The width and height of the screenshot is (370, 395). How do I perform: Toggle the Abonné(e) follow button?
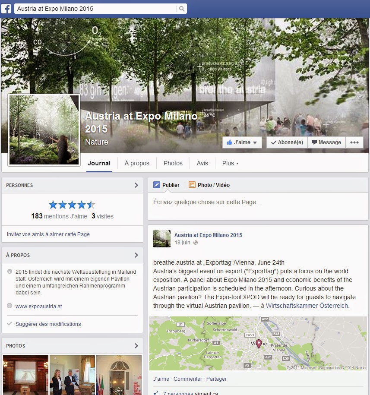point(287,142)
